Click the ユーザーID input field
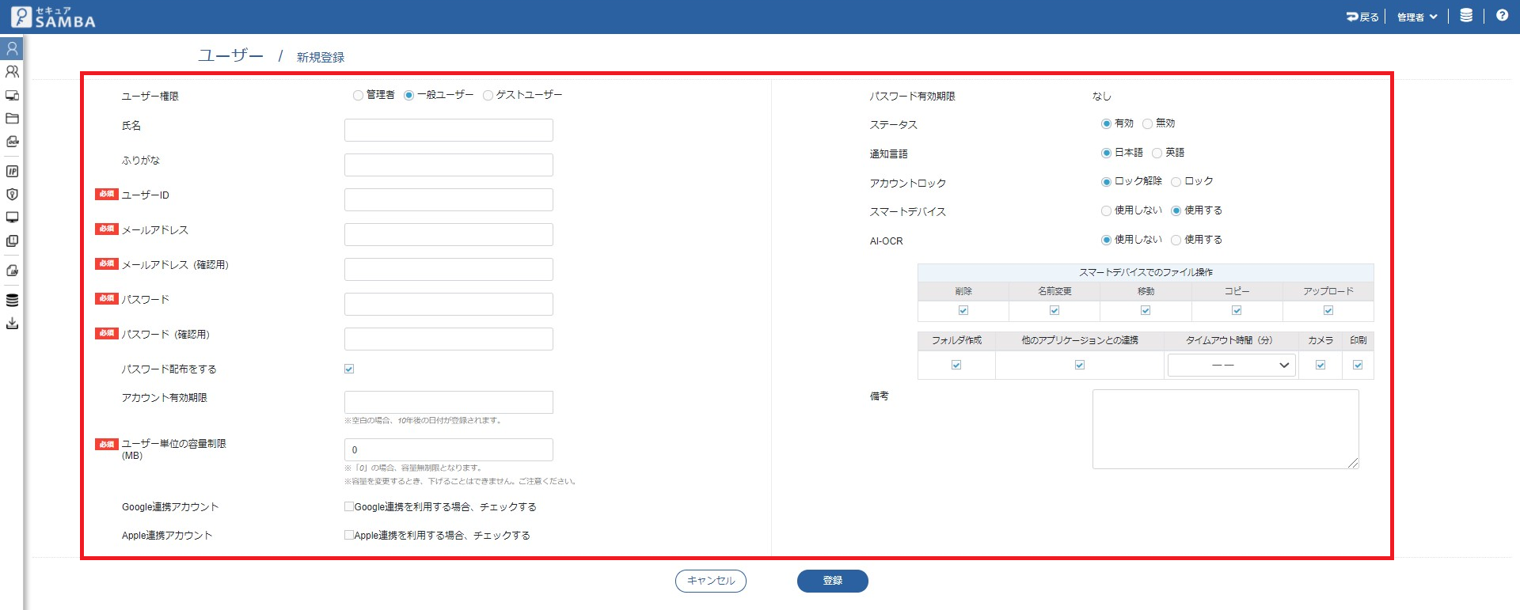Viewport: 1520px width, 610px height. pyautogui.click(x=448, y=199)
